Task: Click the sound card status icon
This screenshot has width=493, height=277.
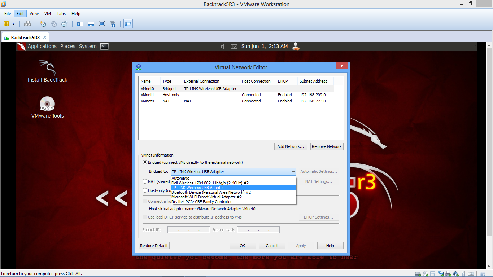Action: pos(456,274)
